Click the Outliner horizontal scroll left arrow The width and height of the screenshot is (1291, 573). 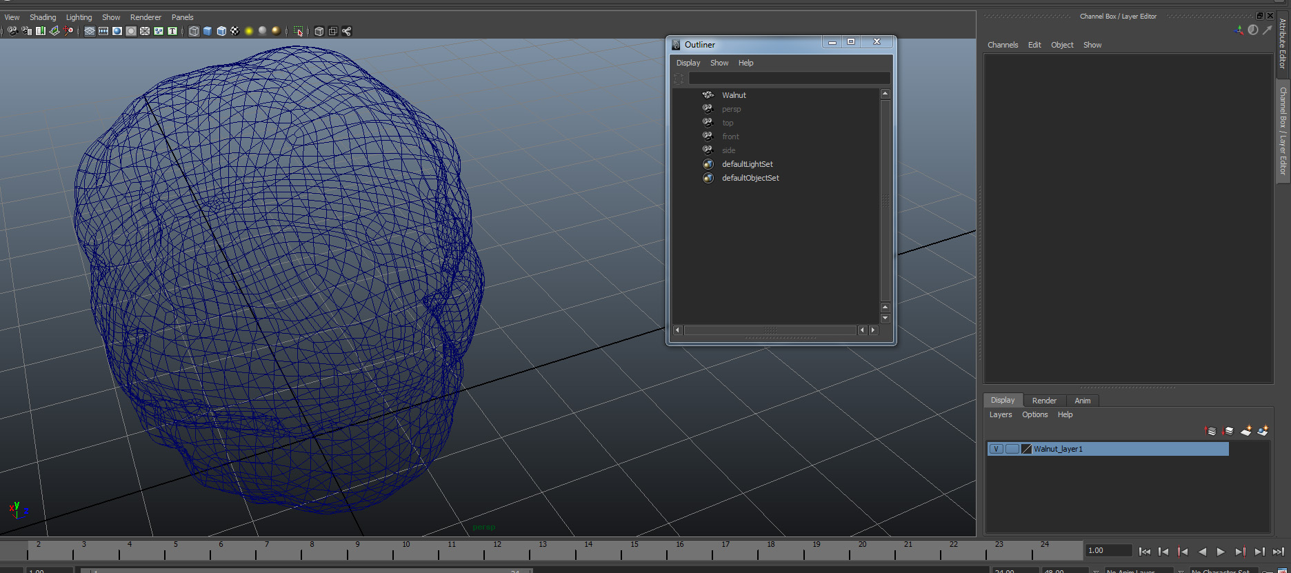point(677,330)
